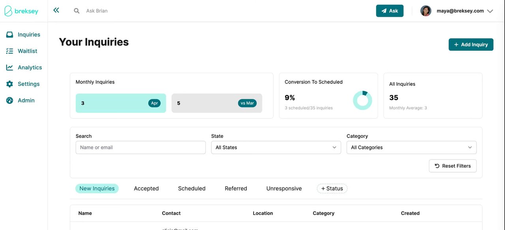Open Settings gear in sidebar
Viewport: 505px width, 230px height.
(x=9, y=84)
